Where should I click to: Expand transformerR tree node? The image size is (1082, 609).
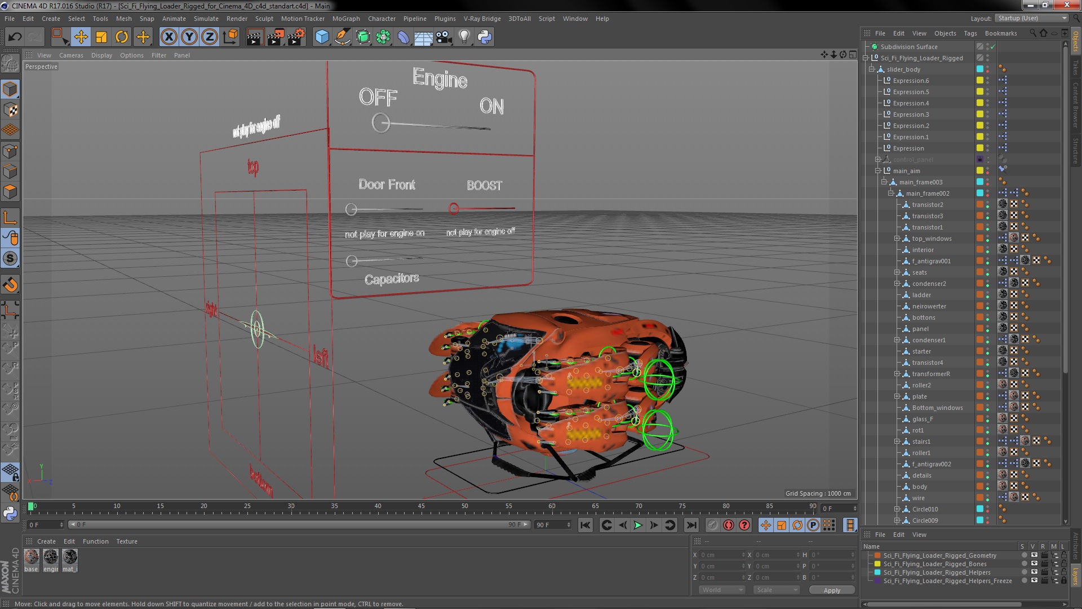click(x=897, y=374)
